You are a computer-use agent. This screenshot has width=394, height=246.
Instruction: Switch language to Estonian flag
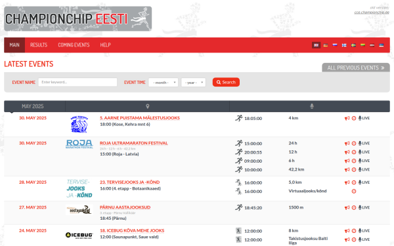point(382,45)
